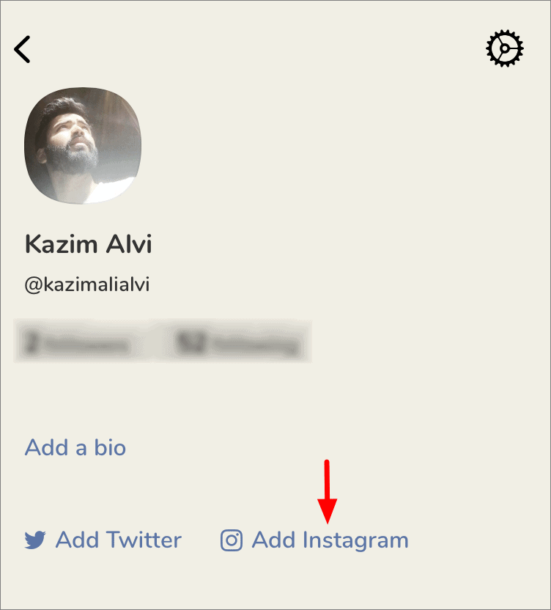Viewport: 551px width, 610px height.
Task: Return to previous screen with back chevron
Action: (22, 49)
